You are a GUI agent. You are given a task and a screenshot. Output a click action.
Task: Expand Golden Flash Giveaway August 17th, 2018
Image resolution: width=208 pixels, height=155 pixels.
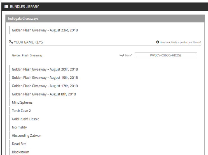pyautogui.click(x=45, y=86)
